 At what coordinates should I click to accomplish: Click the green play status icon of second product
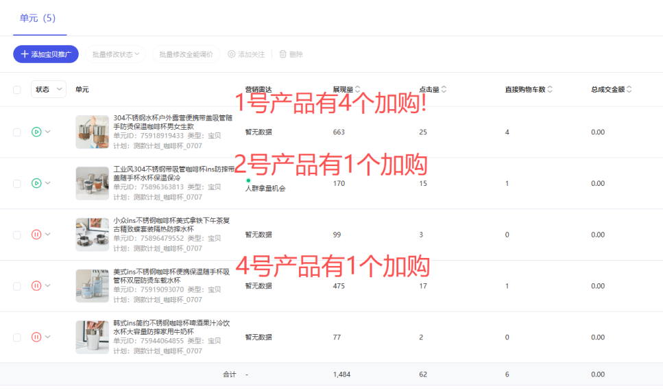point(36,183)
